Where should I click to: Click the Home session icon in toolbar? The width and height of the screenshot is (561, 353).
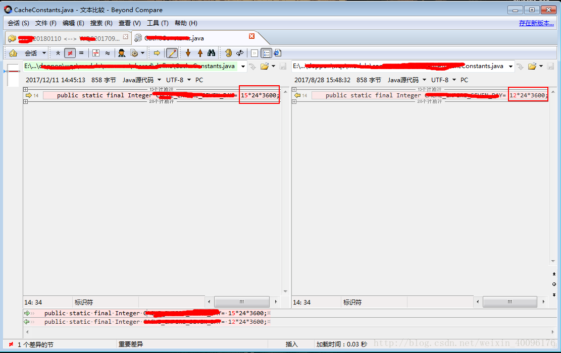(13, 53)
